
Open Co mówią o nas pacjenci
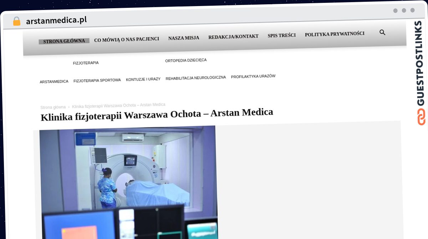point(127,39)
